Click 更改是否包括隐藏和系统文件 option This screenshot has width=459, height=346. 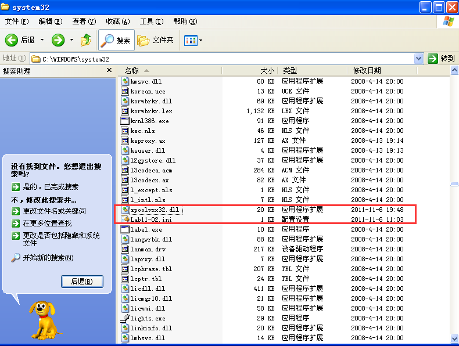(x=56, y=239)
